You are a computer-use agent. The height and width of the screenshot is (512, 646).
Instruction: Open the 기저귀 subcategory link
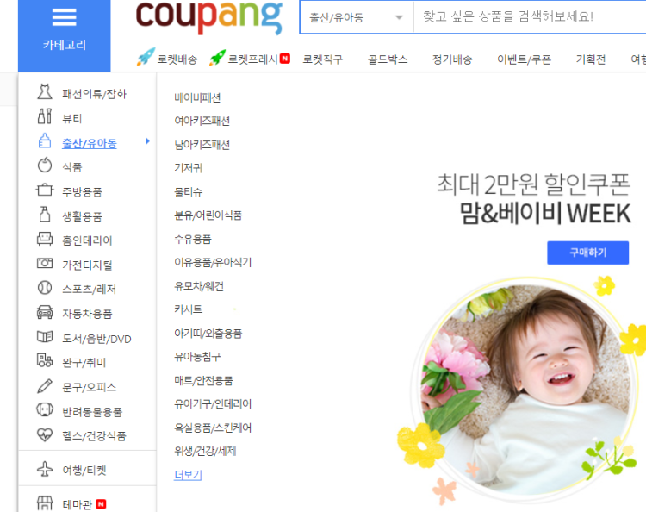189,168
